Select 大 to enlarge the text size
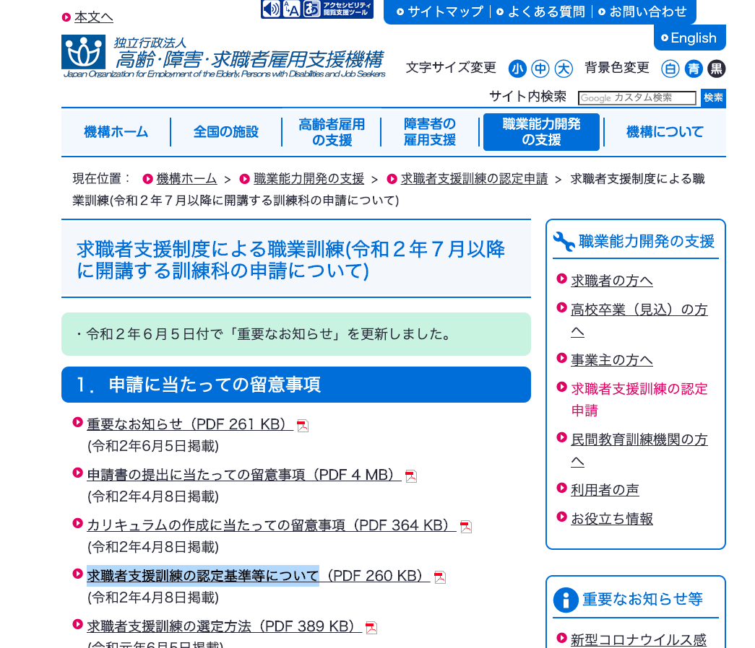This screenshot has height=648, width=755. 563,69
